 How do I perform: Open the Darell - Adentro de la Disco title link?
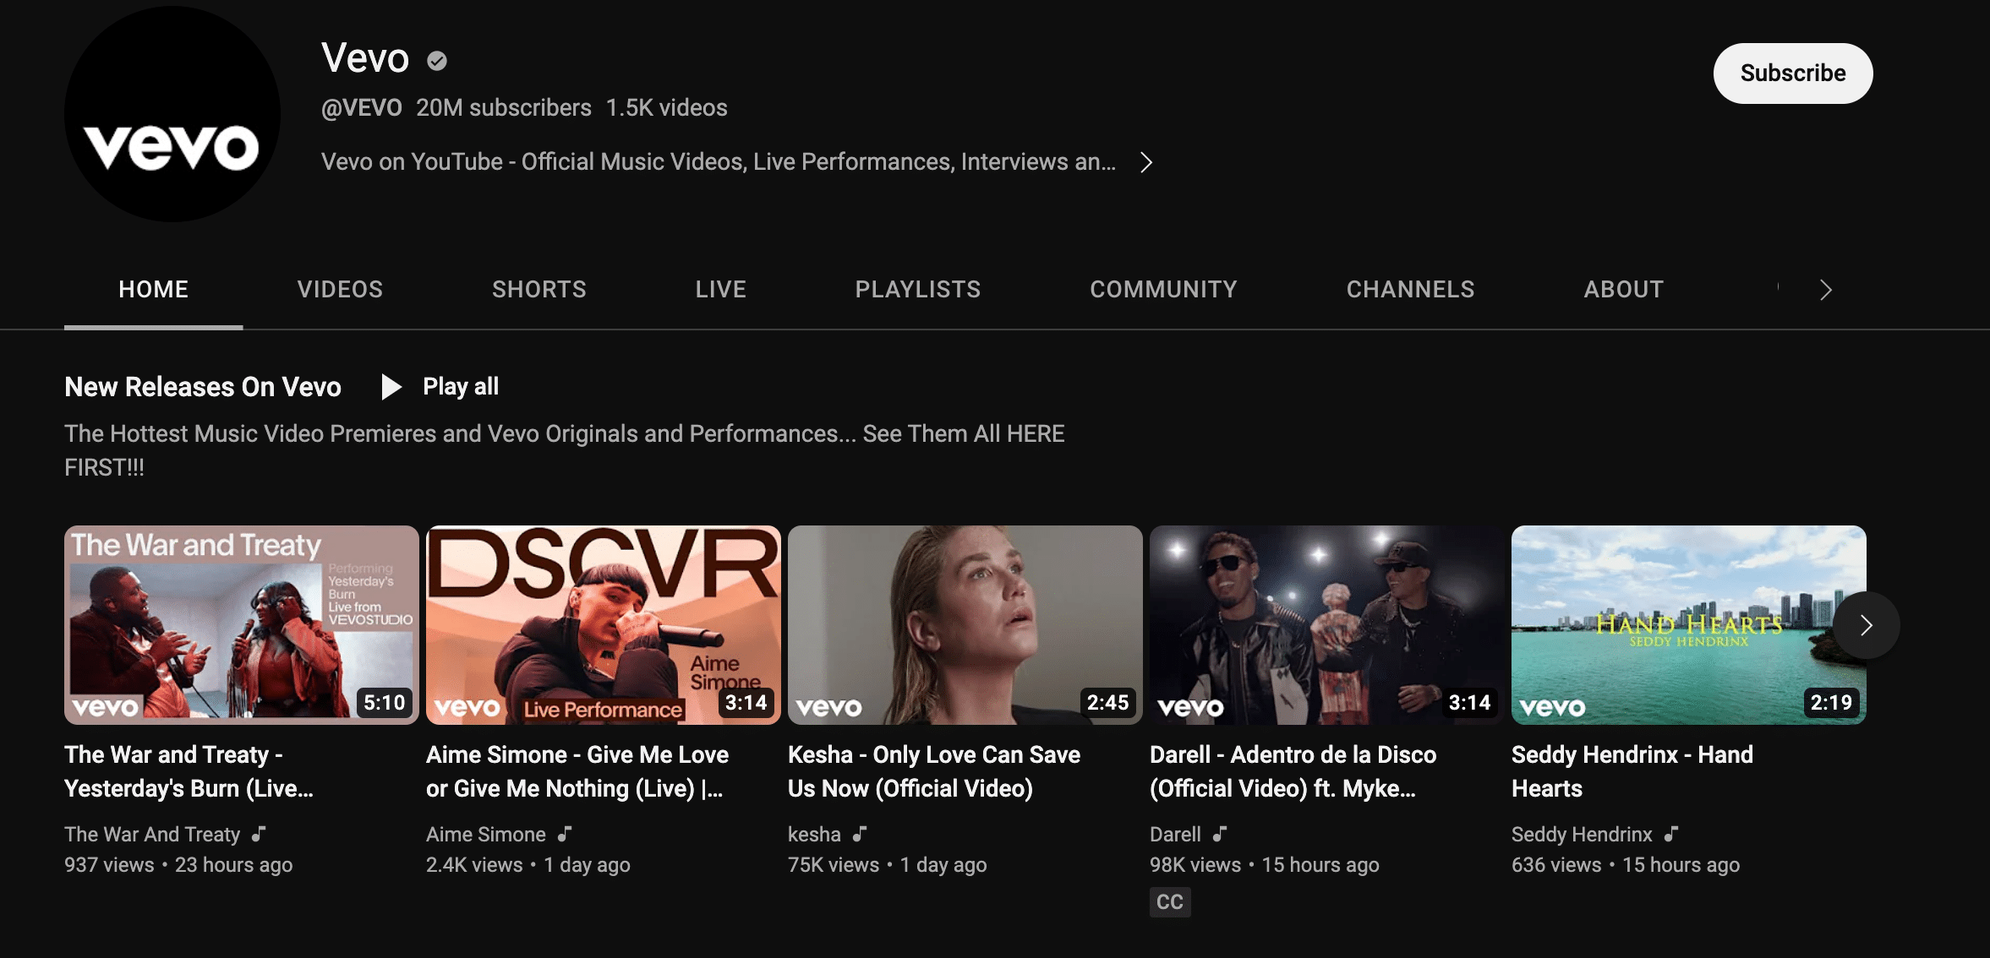pyautogui.click(x=1293, y=771)
